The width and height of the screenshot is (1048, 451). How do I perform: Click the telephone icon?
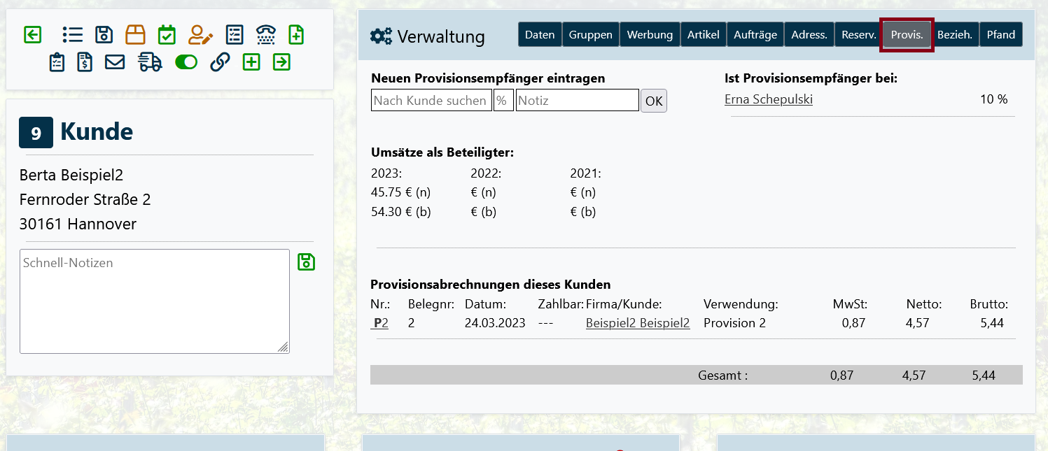coord(266,34)
